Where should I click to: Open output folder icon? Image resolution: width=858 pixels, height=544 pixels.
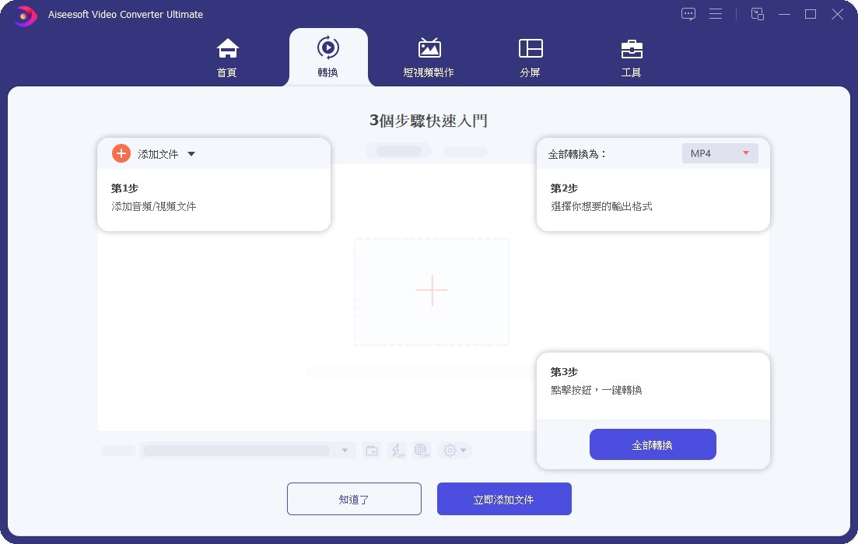tap(372, 451)
